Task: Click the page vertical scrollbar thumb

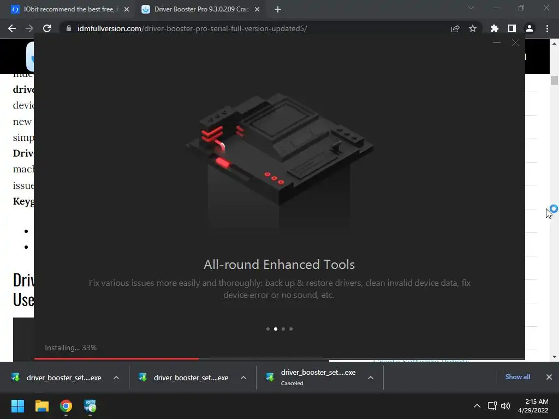Action: [554, 80]
